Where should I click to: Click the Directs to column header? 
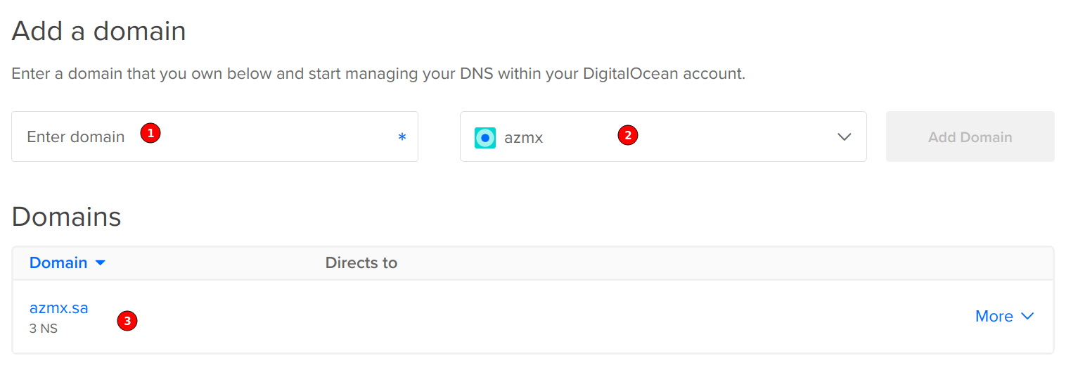[x=361, y=262]
